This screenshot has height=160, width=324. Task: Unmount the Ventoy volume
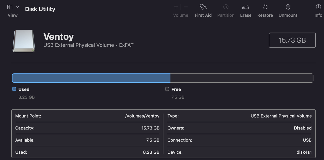point(288,7)
